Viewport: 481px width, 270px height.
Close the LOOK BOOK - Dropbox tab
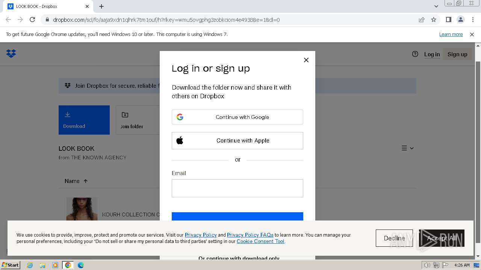pyautogui.click(x=87, y=6)
